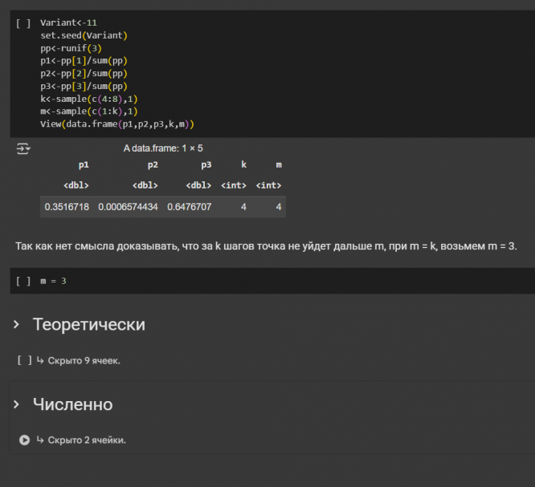Expand the Численно section chevron

click(16, 404)
